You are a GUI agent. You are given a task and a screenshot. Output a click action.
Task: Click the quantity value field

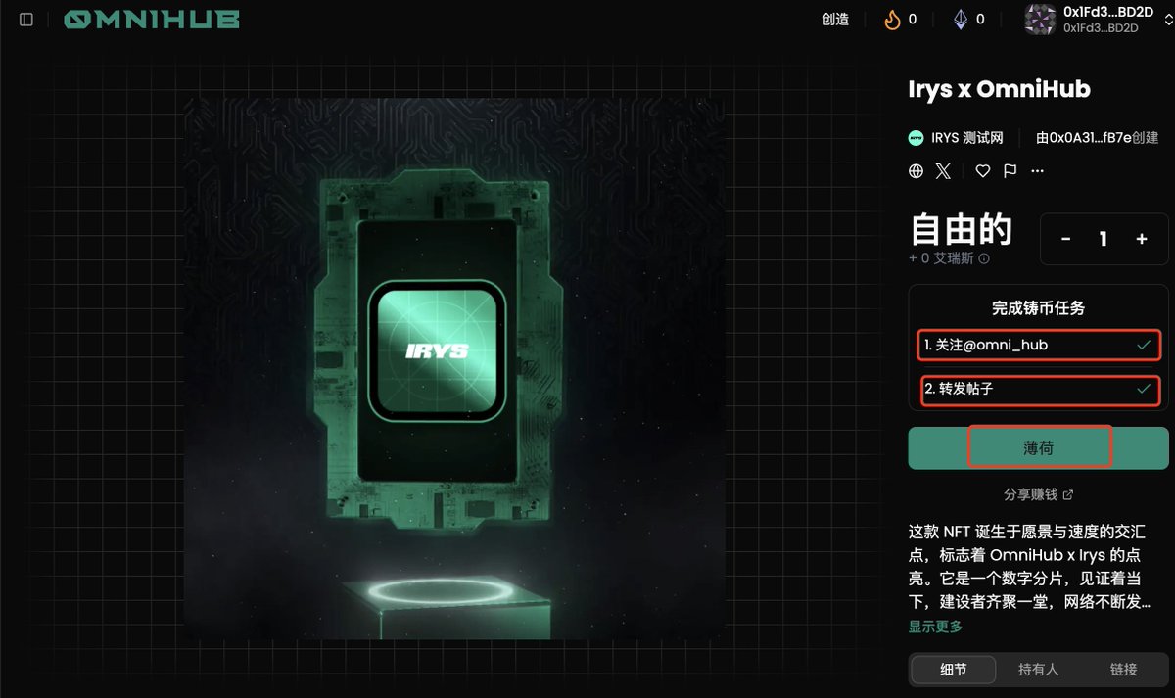(x=1104, y=239)
